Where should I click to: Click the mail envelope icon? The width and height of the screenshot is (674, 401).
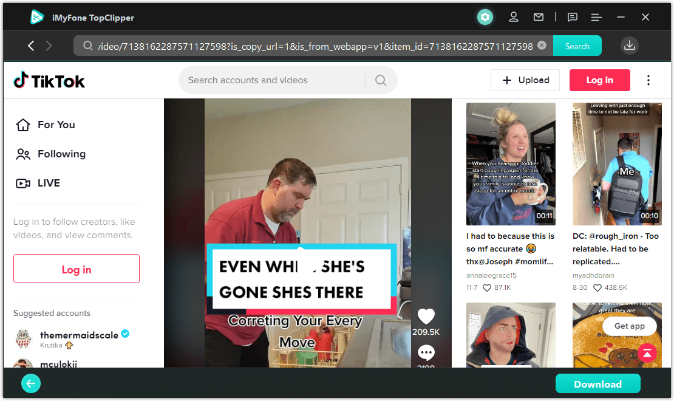539,18
